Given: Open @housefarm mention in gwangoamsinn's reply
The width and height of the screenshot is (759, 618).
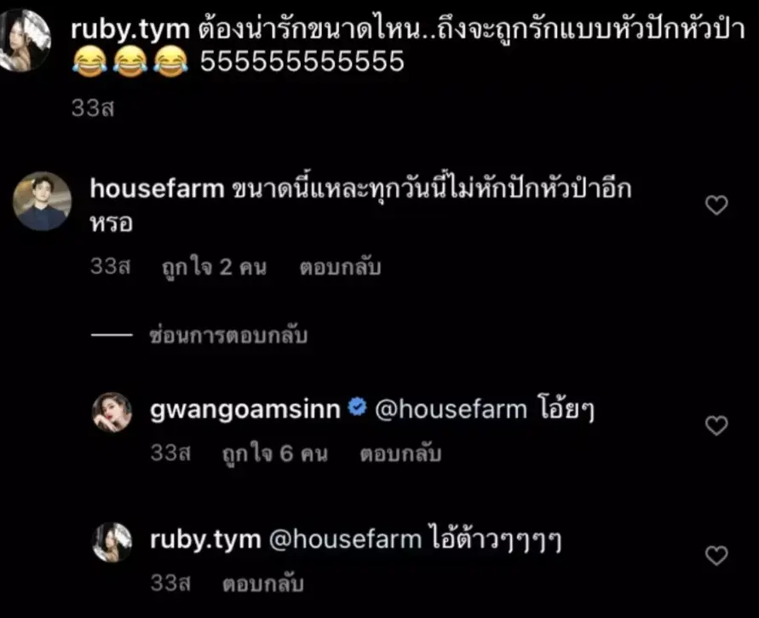Looking at the screenshot, I should coord(451,410).
